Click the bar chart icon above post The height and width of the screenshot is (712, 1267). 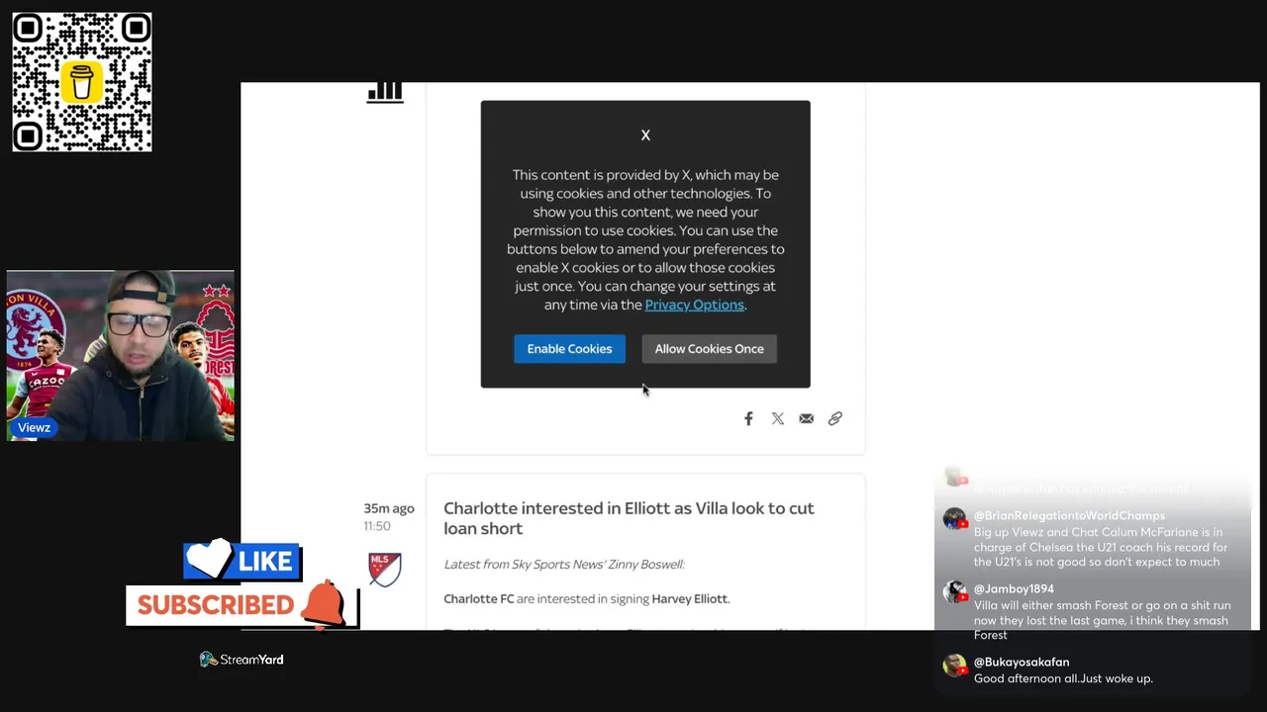385,92
